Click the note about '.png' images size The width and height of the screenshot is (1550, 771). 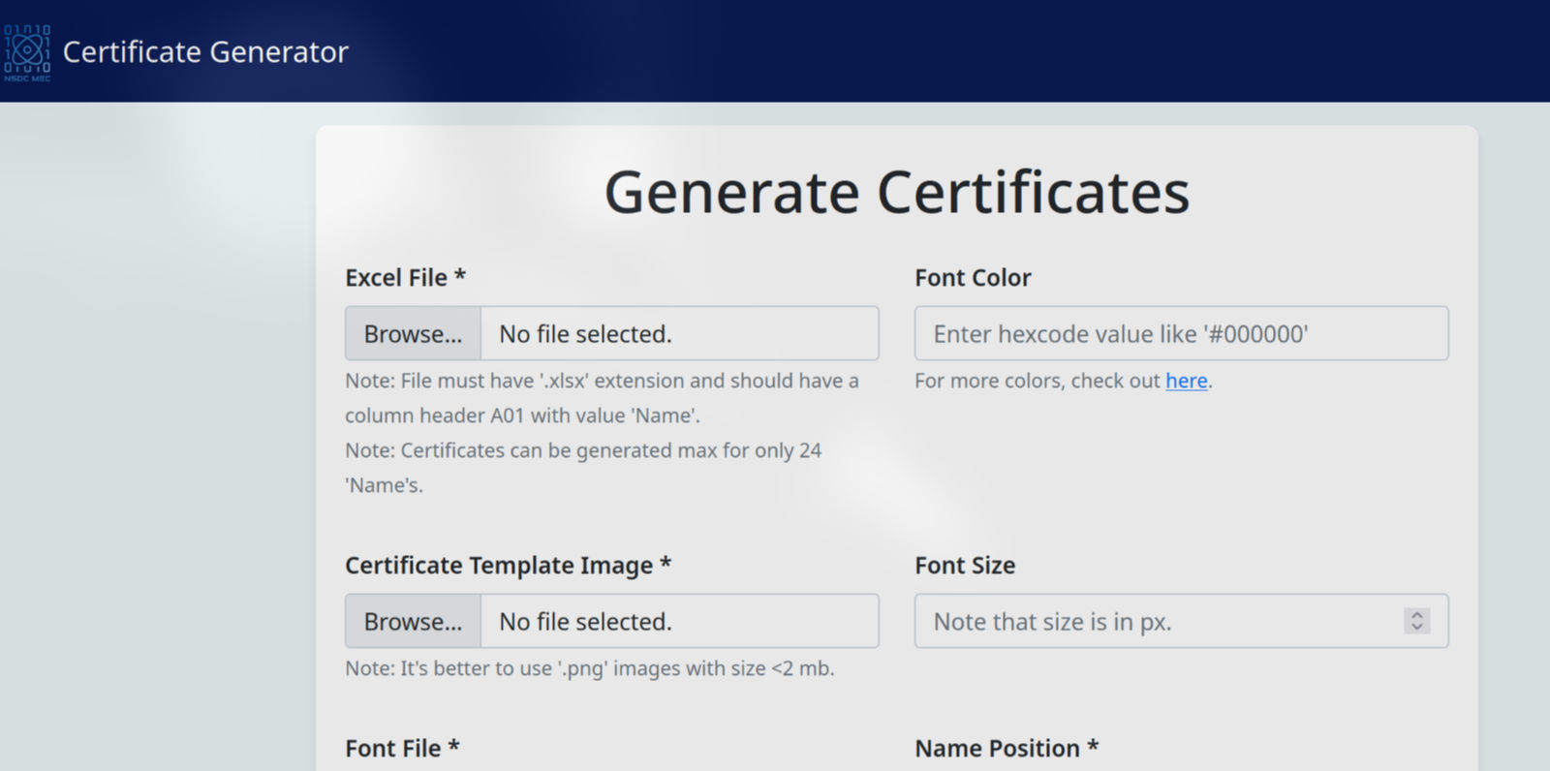[x=590, y=668]
